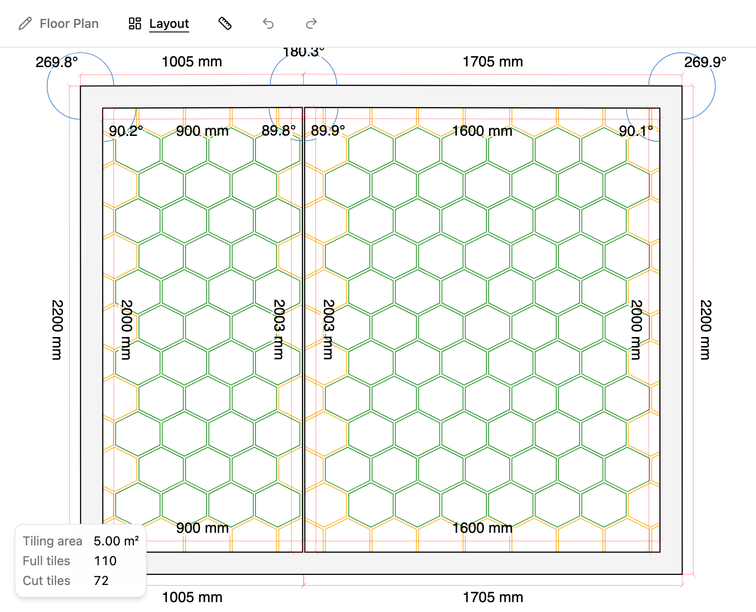
Task: Click the top 1005 mm dimension
Action: tap(192, 62)
